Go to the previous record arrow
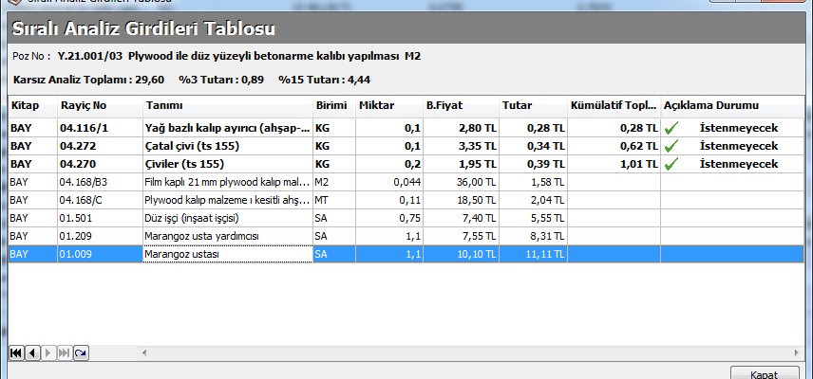 click(31, 352)
